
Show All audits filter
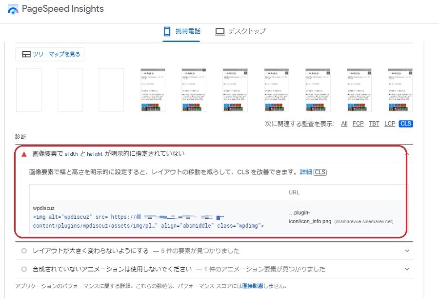pyautogui.click(x=344, y=124)
